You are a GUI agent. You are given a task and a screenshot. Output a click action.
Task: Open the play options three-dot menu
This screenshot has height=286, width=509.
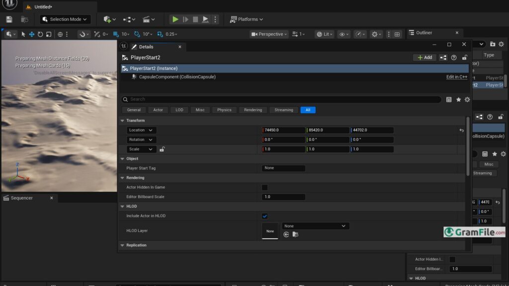pos(215,19)
